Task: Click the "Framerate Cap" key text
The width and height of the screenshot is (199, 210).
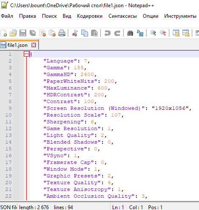Action: click(69, 162)
